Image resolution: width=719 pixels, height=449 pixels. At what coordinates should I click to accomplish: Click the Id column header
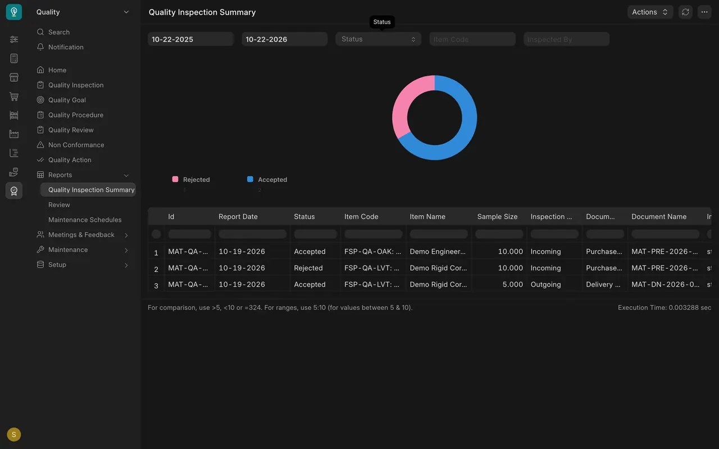click(x=171, y=217)
